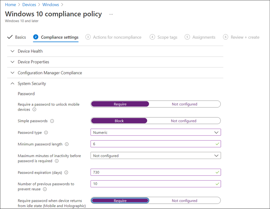The height and width of the screenshot is (209, 270).
Task: Open the Devices breadcrumb link
Action: tap(29, 5)
